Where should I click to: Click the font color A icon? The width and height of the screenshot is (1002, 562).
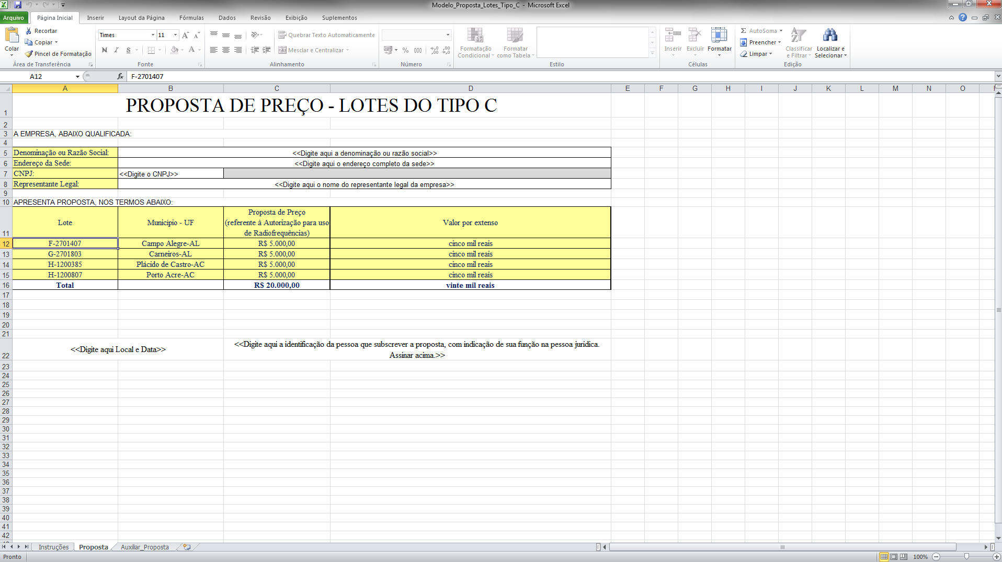[191, 50]
